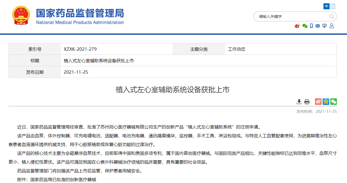Click the mail envelope icon
The height and width of the screenshot is (183, 347).
(x=318, y=26)
